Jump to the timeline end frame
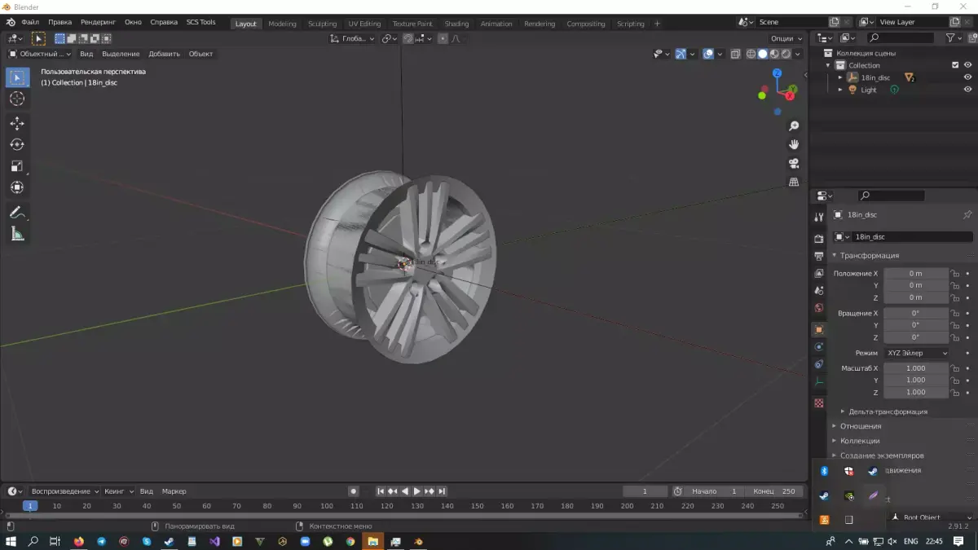Screen dimensions: 978x550 (442, 491)
